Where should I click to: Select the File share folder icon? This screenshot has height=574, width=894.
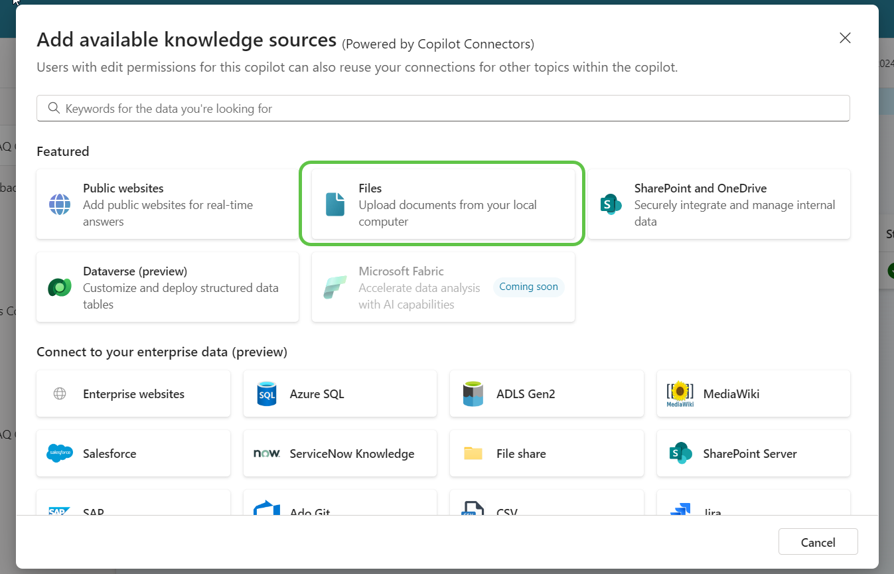473,453
